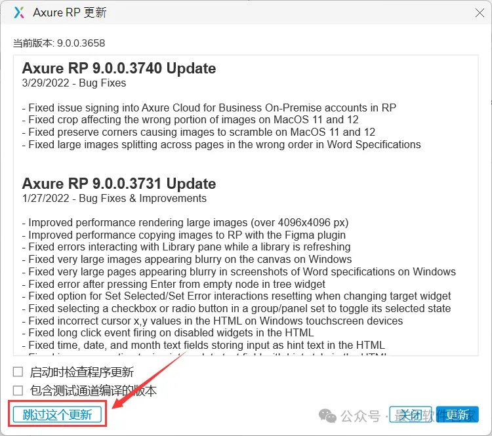Click heading Axure RP 9.0.0.3731 Update
Viewport: 492px width, 436px height.
click(x=119, y=184)
